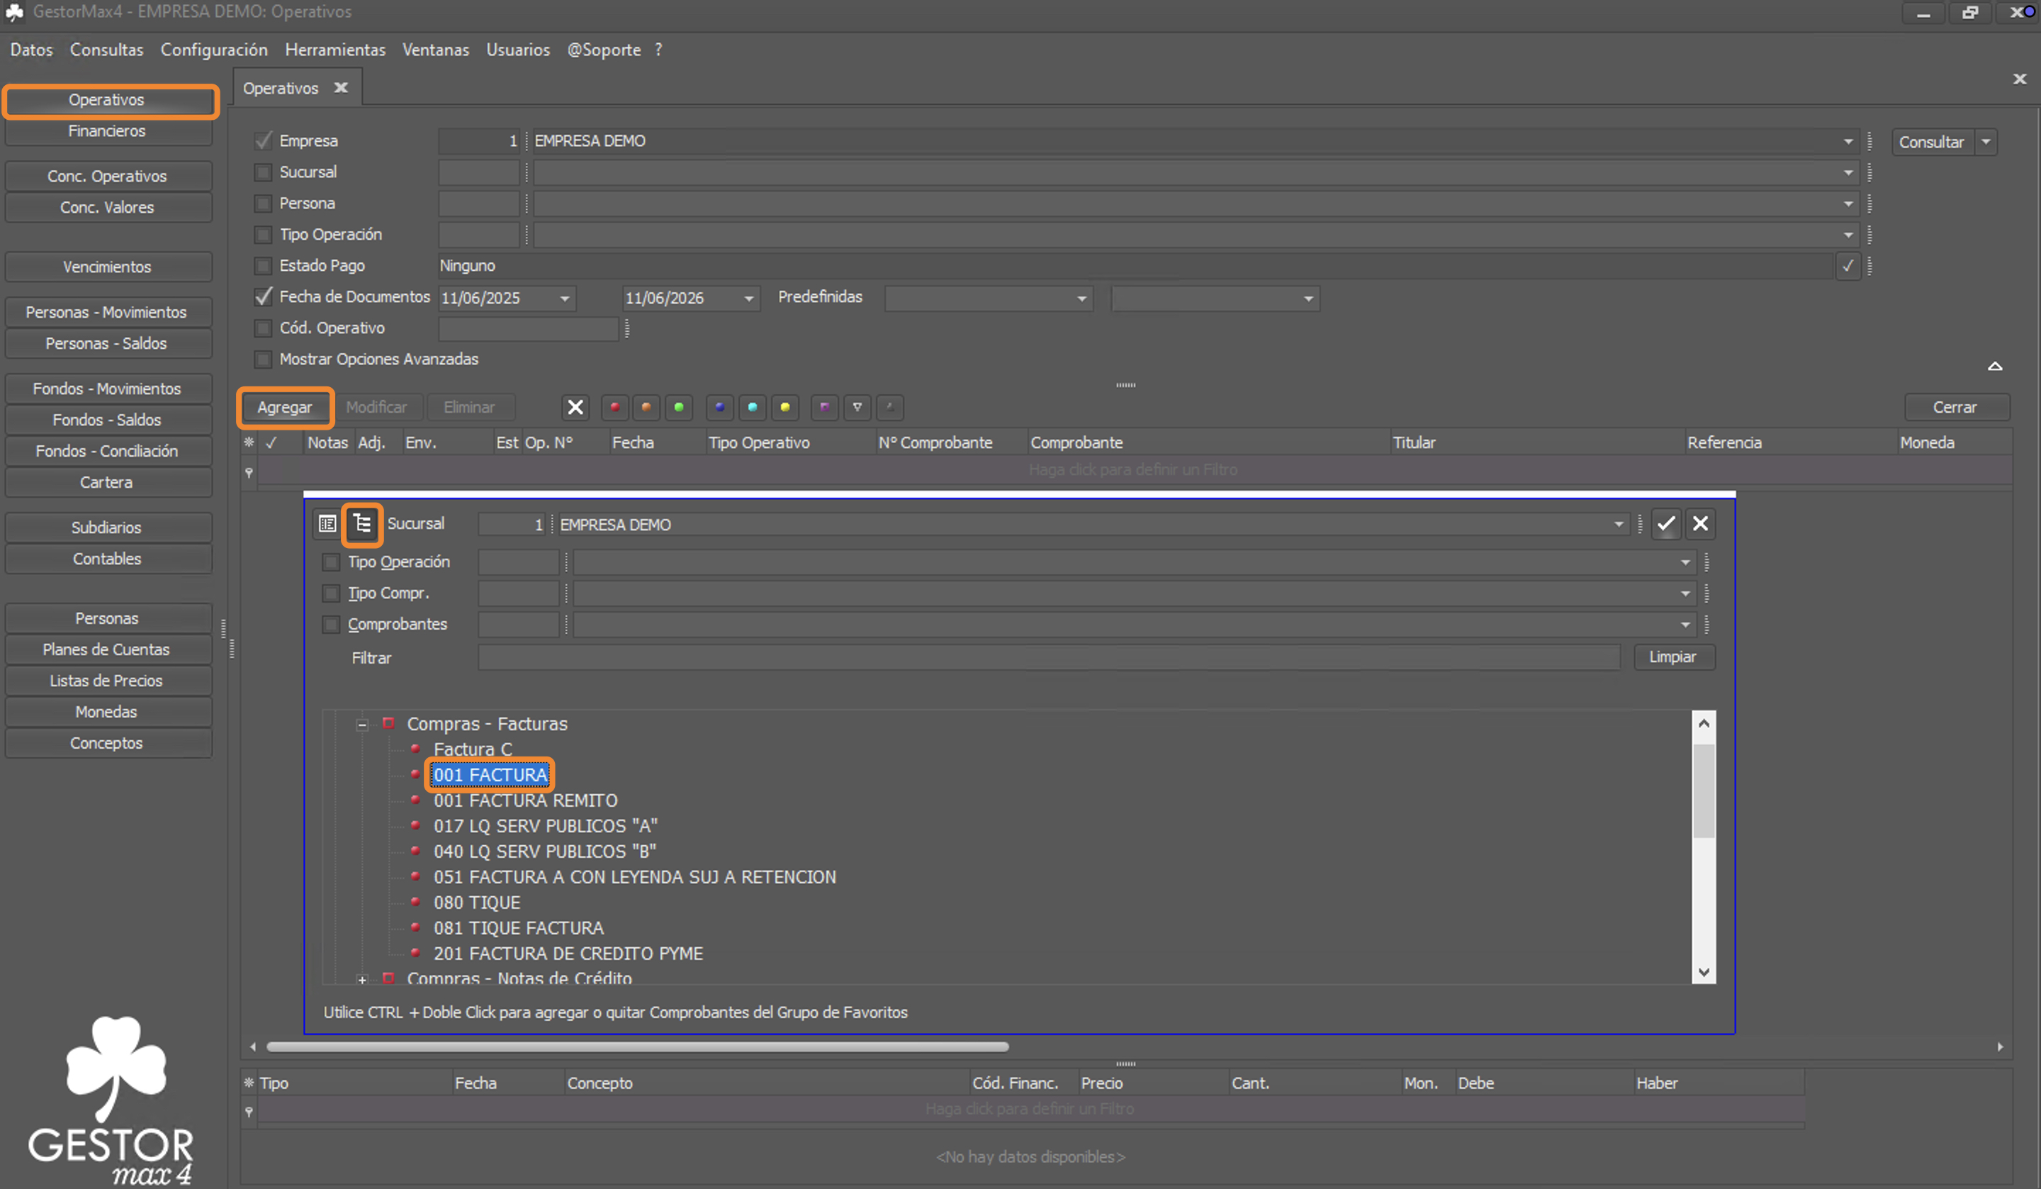Screen dimensions: 2041x1189
Task: Click the checkmark button beside Estado Pago
Action: coord(1848,266)
